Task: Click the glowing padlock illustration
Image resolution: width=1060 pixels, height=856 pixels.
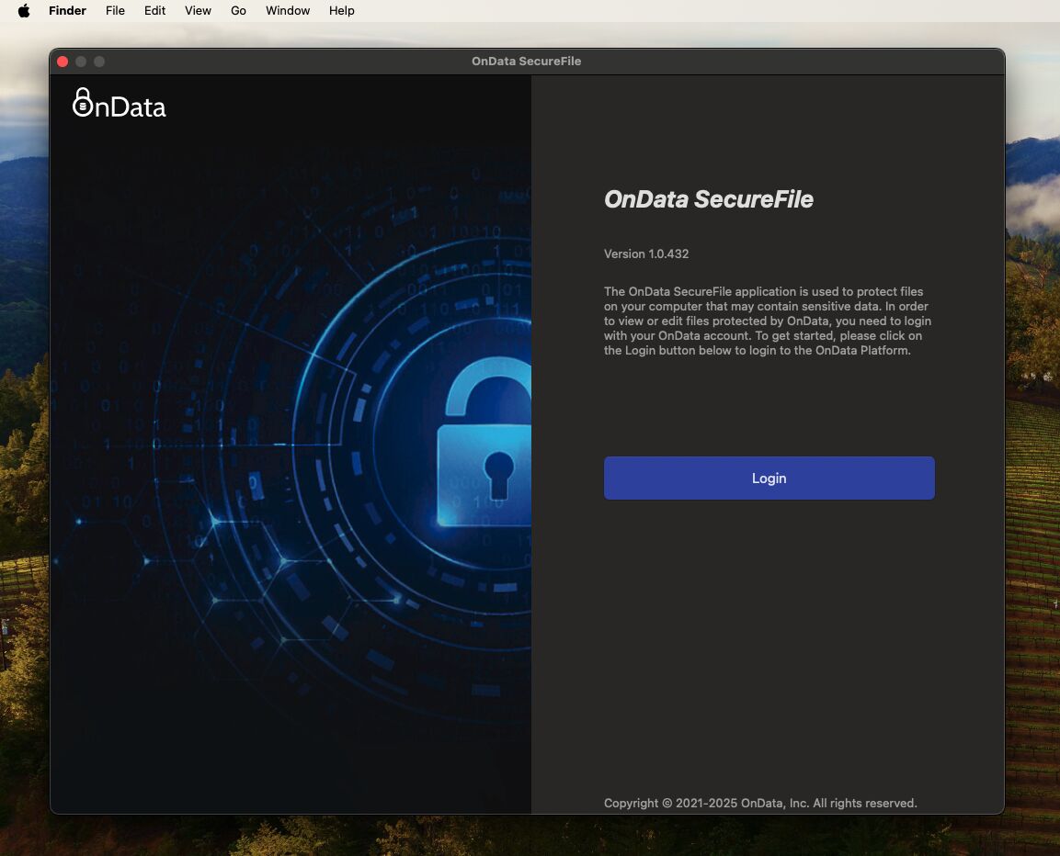Action: 484,442
